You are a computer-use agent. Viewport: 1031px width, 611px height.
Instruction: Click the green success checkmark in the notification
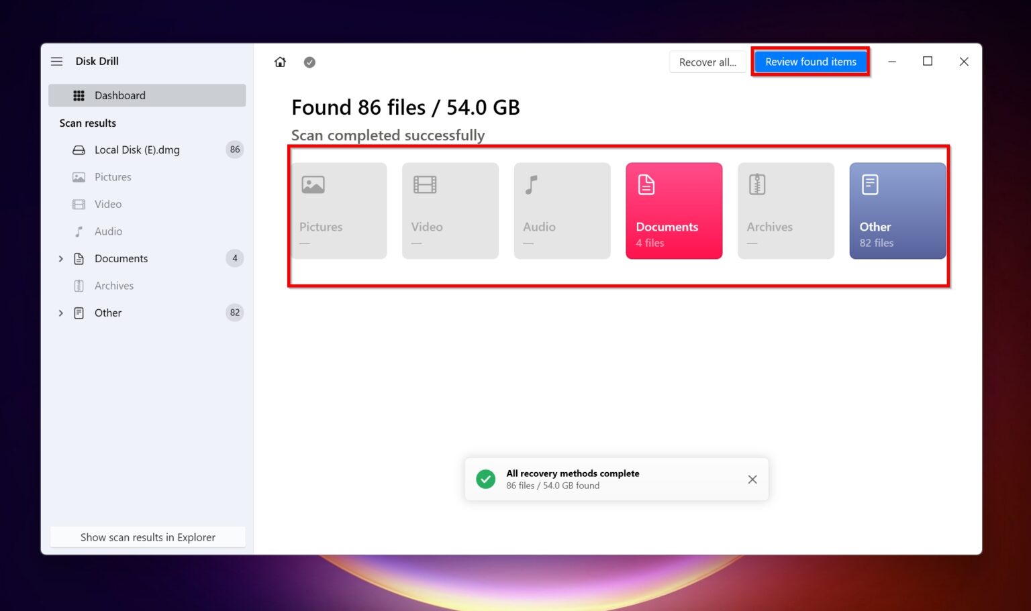pos(485,479)
